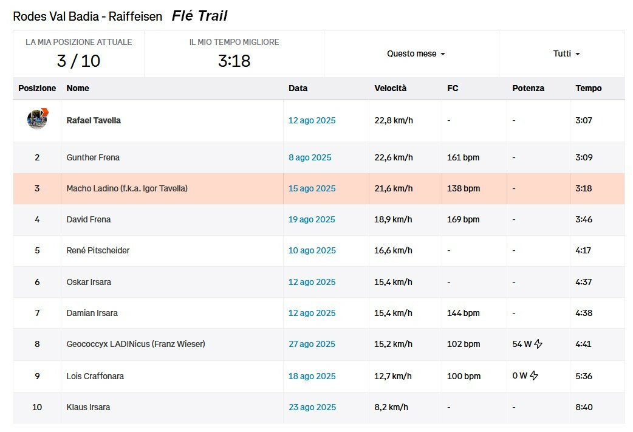Viewport: 633px width, 432px height.
Task: Click the lightning power icon beside 0 W
Action: (x=534, y=375)
